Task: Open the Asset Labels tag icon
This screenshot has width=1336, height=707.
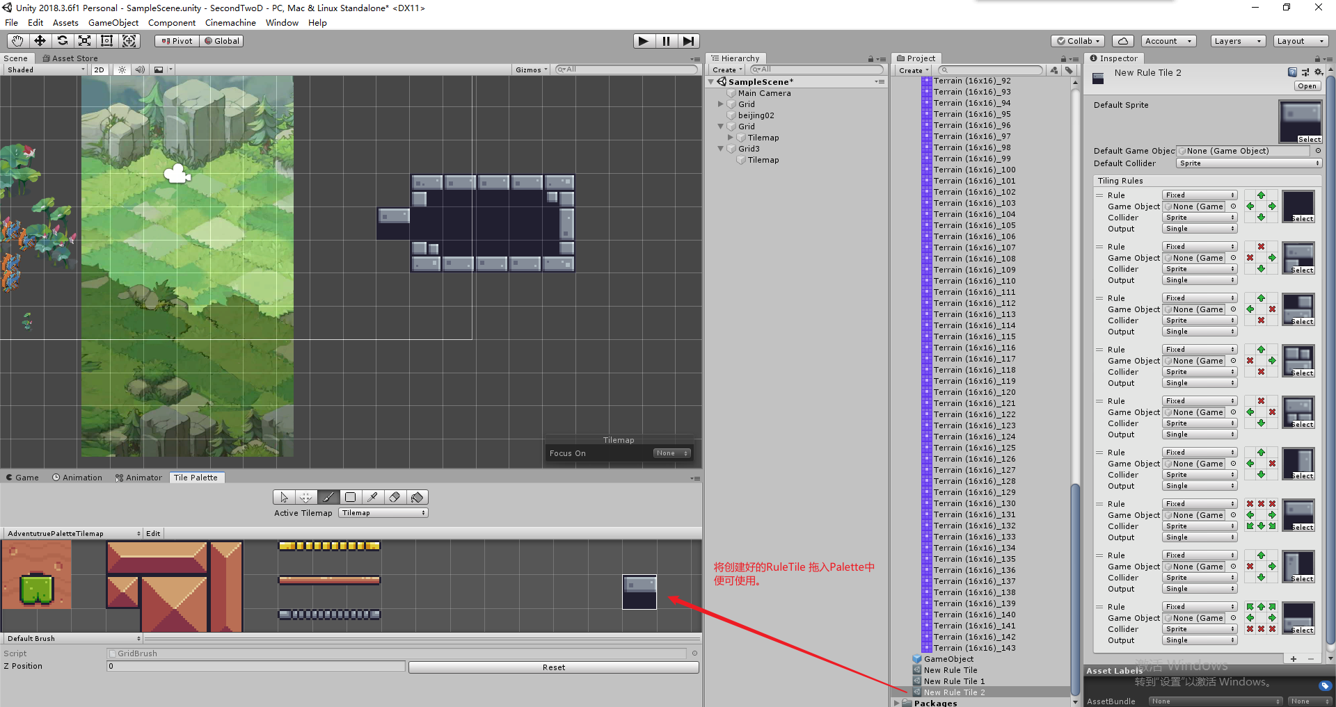Action: pyautogui.click(x=1325, y=686)
